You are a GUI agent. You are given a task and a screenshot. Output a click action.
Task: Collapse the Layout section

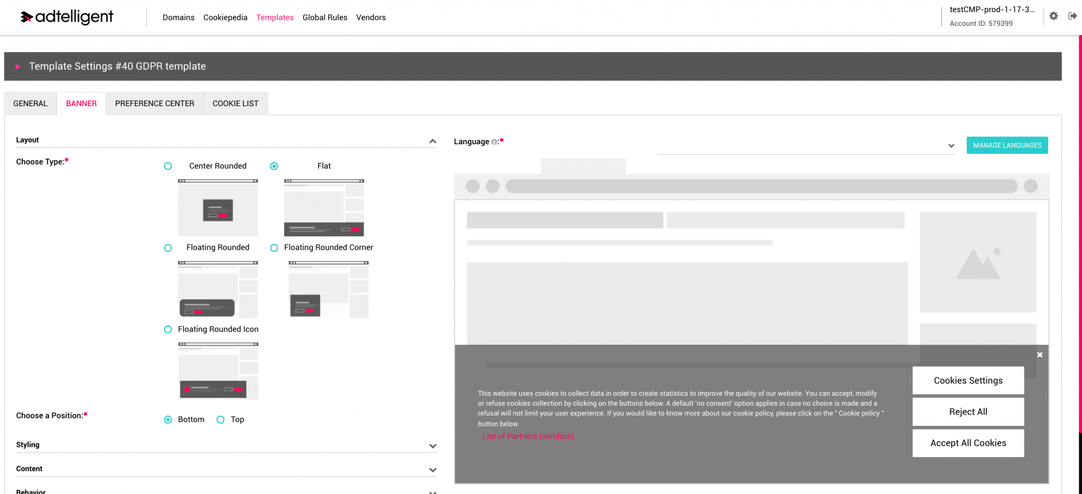coord(433,141)
